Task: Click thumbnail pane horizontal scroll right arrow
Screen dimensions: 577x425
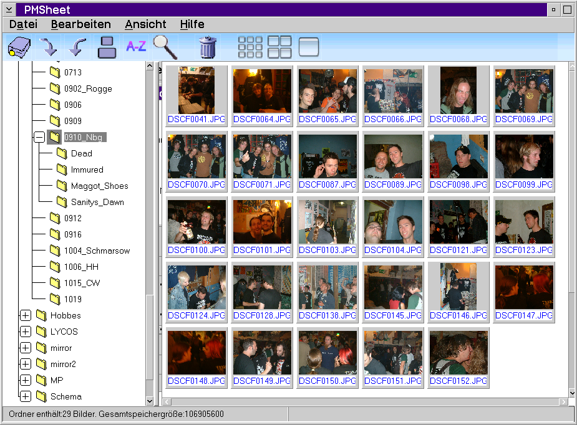Action: [x=563, y=402]
